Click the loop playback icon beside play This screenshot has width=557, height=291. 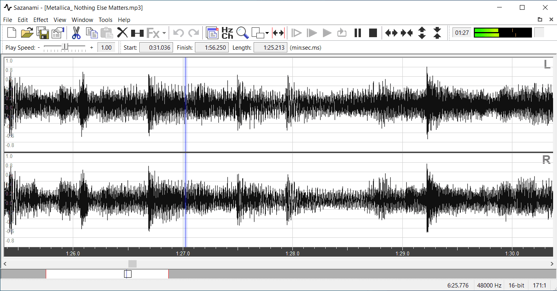point(342,33)
